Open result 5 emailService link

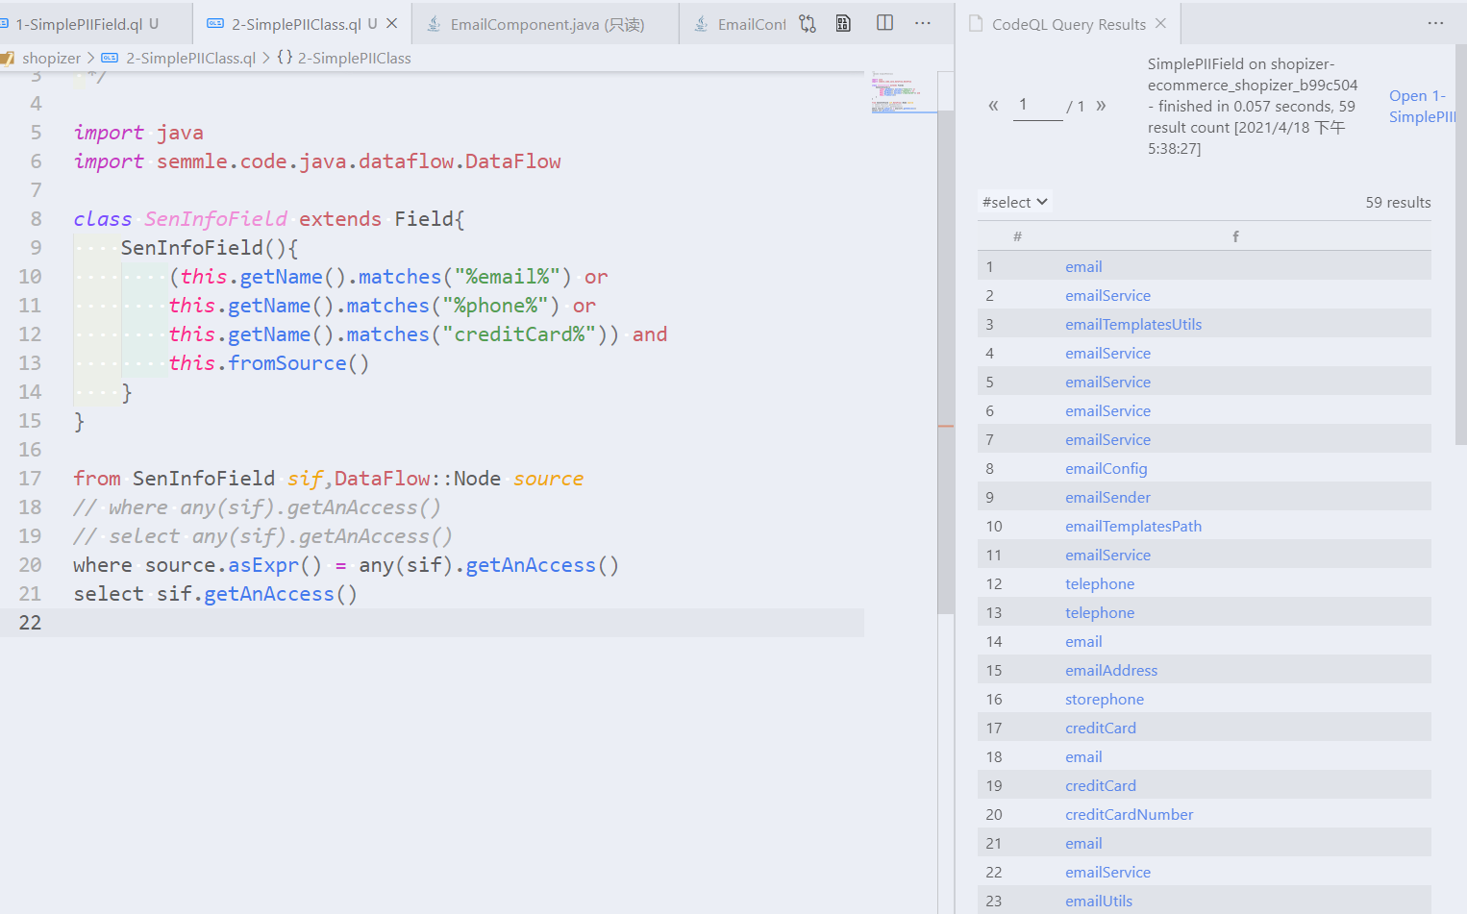(1107, 382)
